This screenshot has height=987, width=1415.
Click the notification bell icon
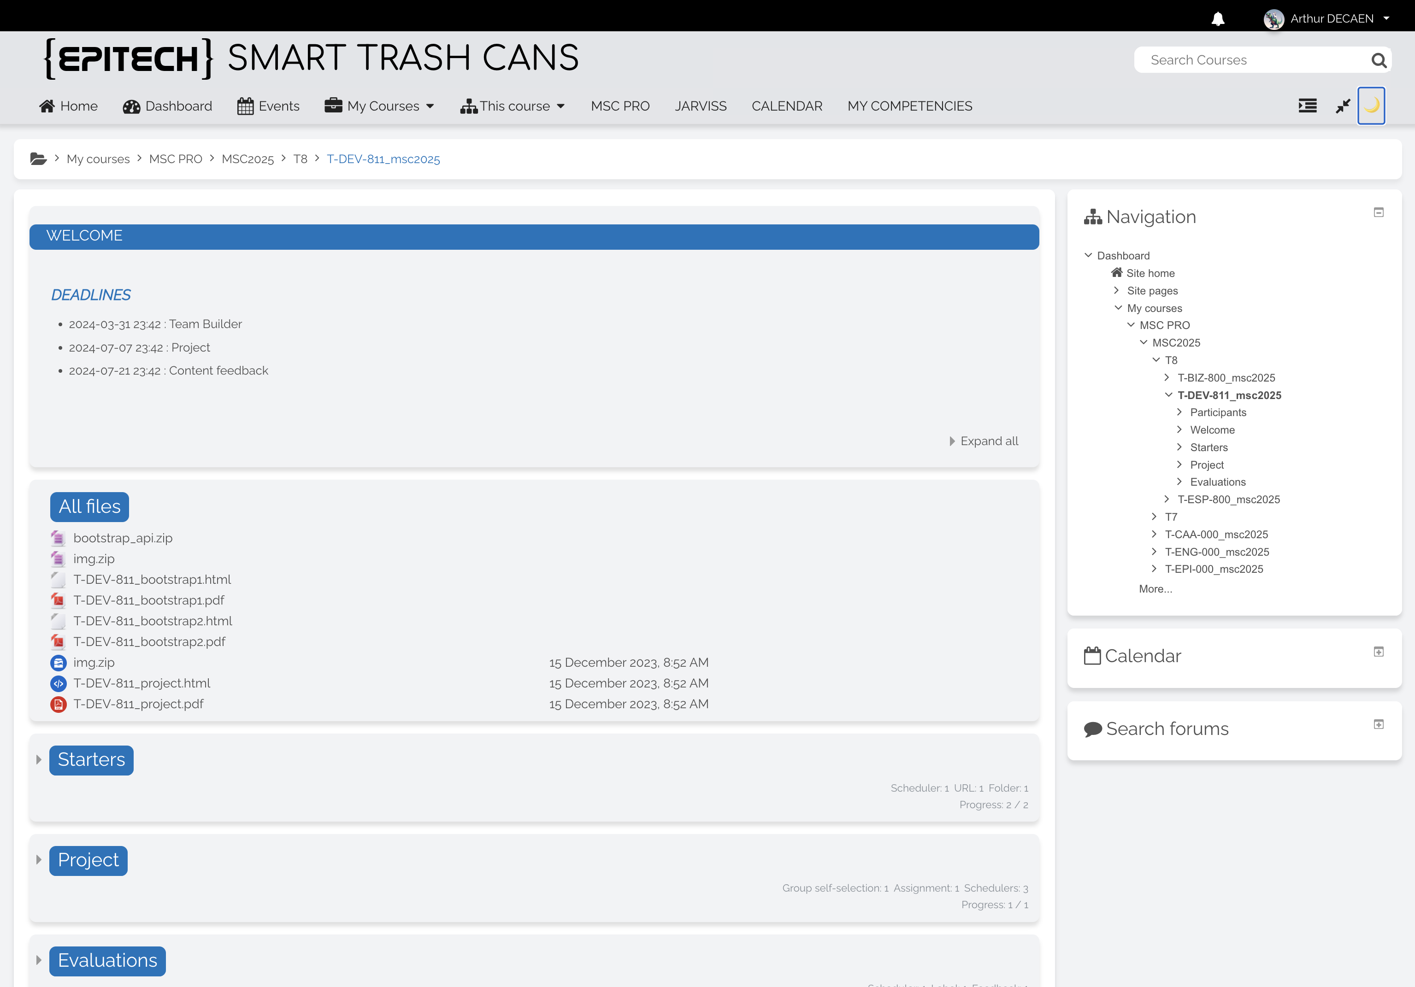(1218, 18)
